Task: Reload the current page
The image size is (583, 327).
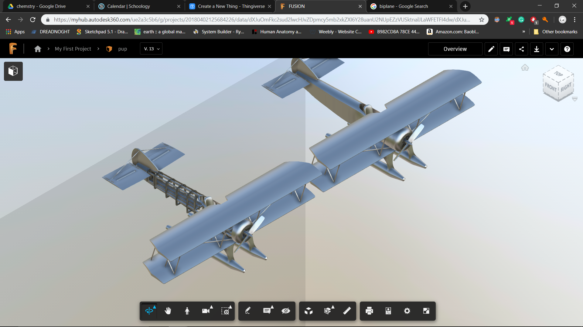Action: [33, 20]
